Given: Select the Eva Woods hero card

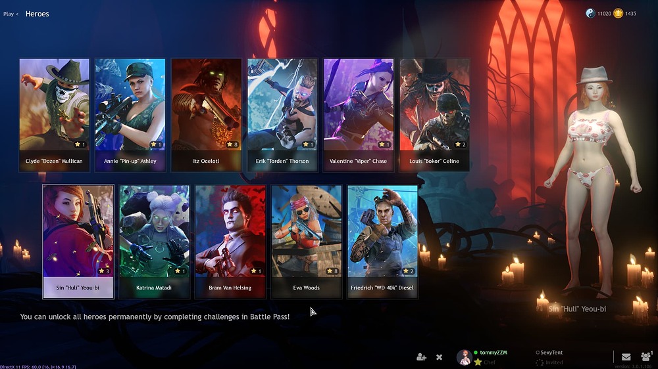Looking at the screenshot, I should click(307, 242).
